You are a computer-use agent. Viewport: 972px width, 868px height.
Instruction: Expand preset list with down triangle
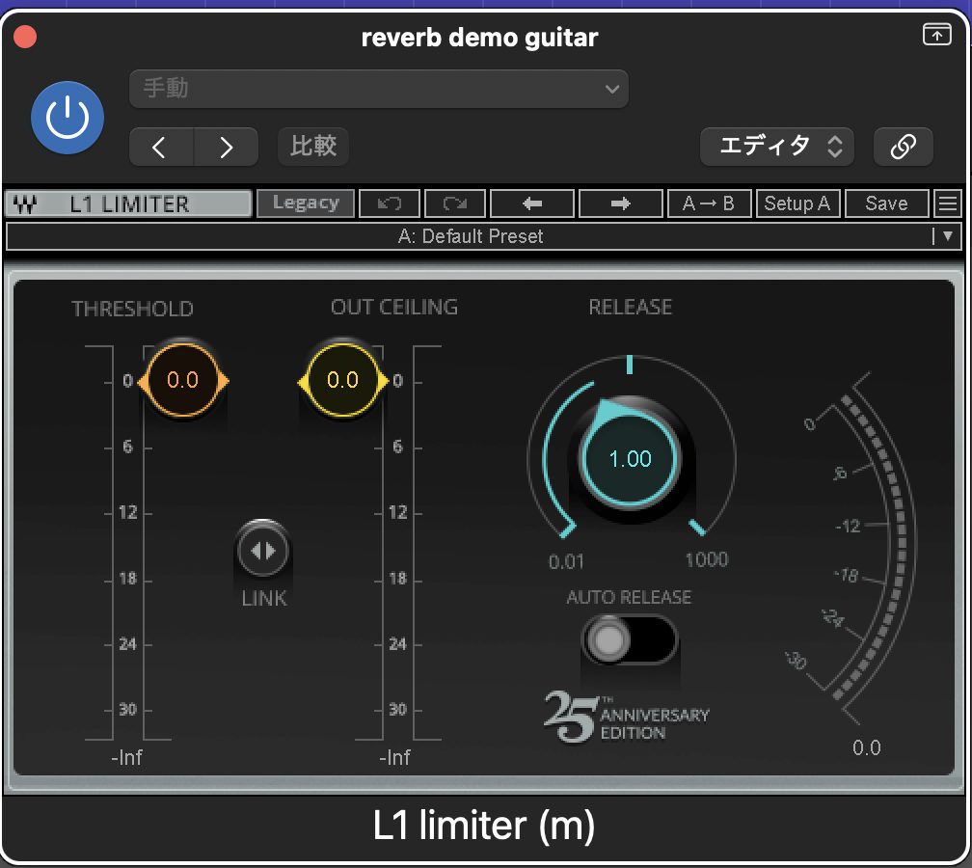947,235
